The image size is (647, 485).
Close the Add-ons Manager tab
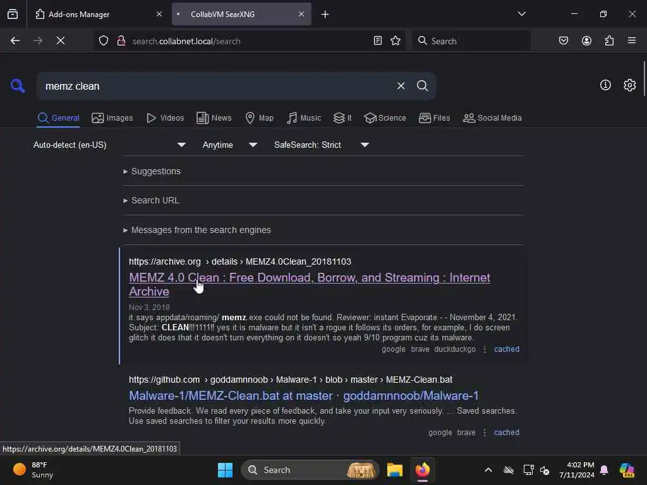(159, 14)
